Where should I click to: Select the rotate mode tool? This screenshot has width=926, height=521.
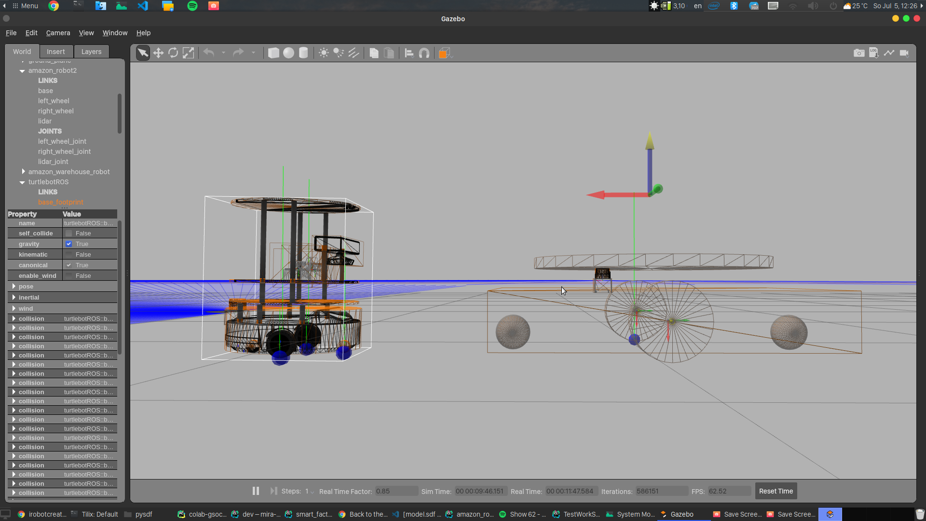173,53
